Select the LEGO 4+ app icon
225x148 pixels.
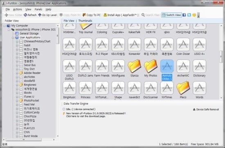pos(199,45)
